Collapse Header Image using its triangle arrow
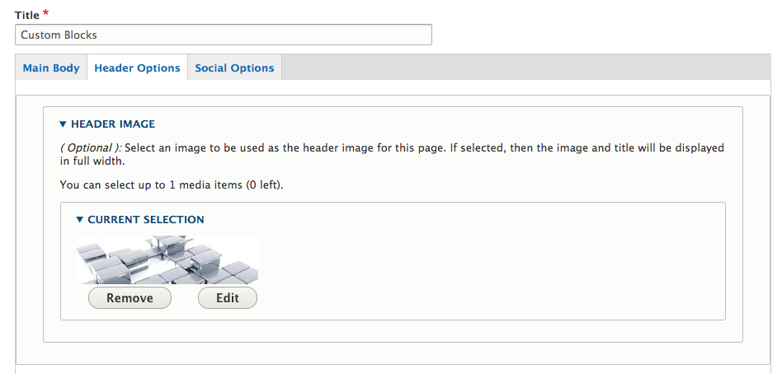The height and width of the screenshot is (374, 782). point(63,124)
